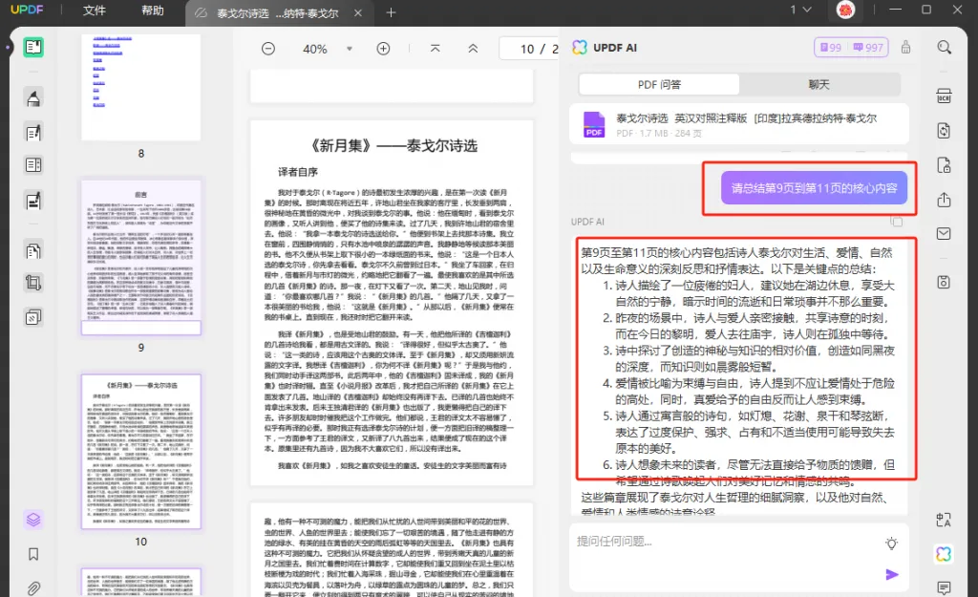Open the Organize Pages tool
The image size is (978, 597).
pos(33,250)
